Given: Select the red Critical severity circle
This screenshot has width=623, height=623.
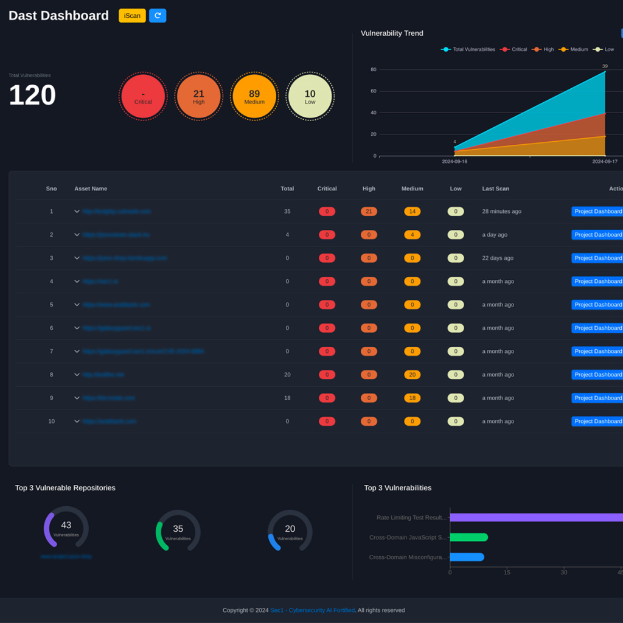Looking at the screenshot, I should [143, 96].
